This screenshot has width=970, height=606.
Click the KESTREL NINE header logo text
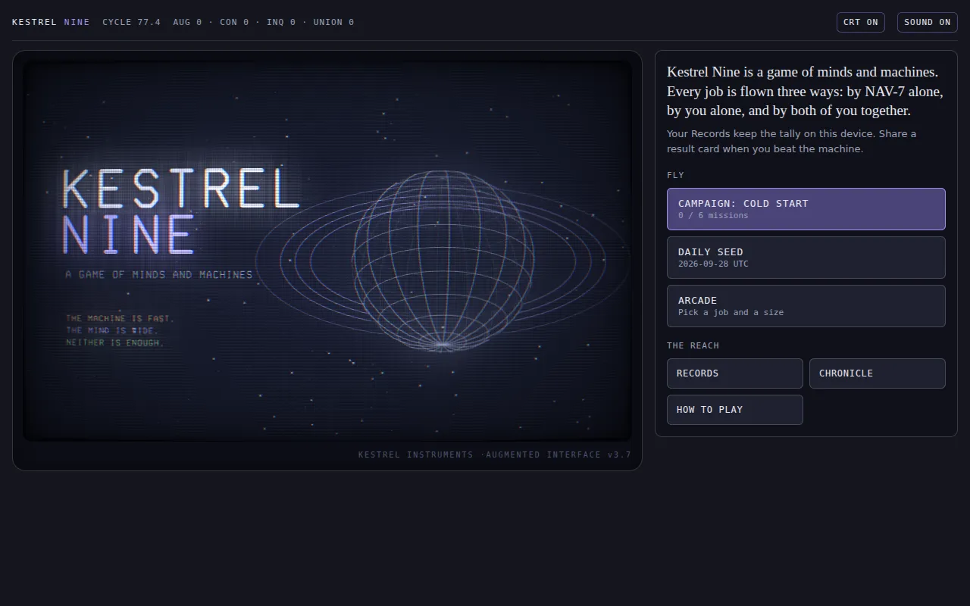point(51,22)
